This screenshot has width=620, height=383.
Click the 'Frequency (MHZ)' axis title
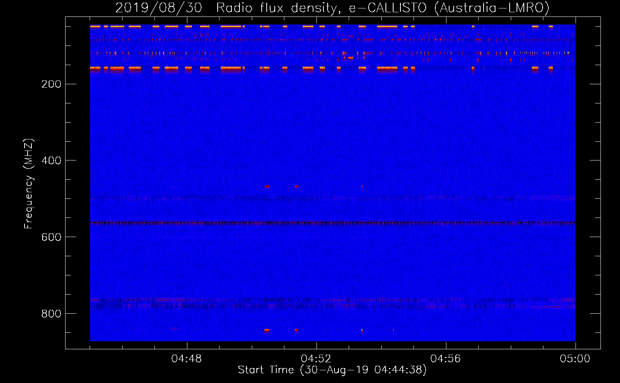[x=29, y=183]
